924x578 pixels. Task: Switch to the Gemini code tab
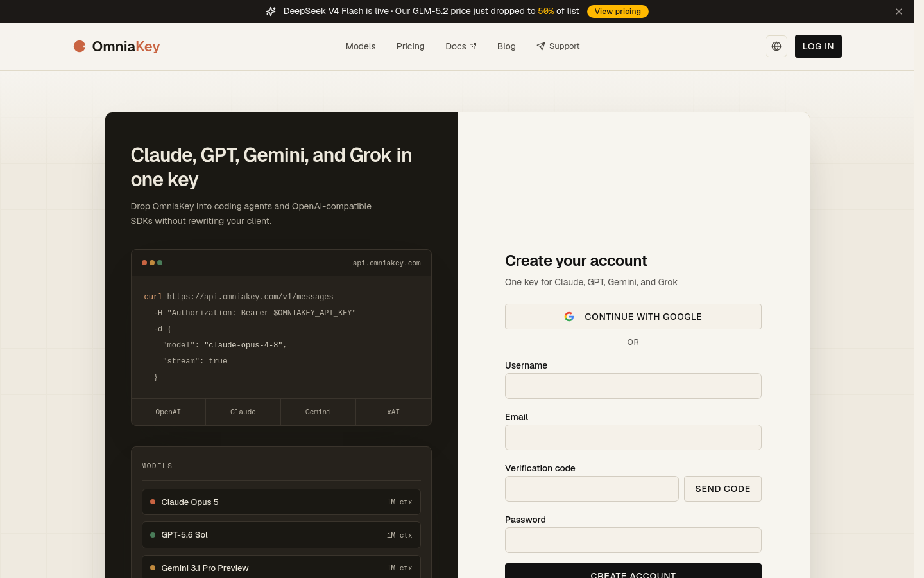pyautogui.click(x=318, y=412)
